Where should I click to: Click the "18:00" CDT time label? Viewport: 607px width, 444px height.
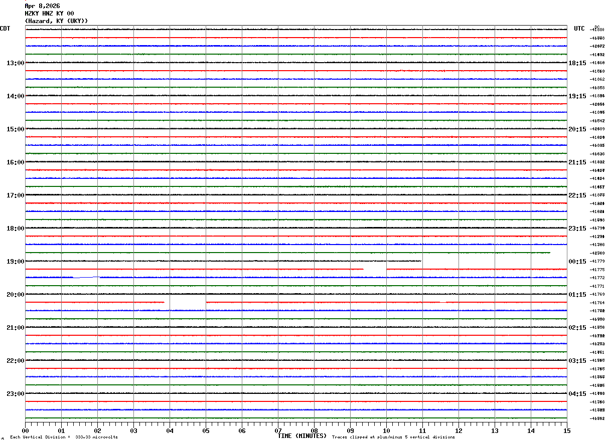point(15,229)
